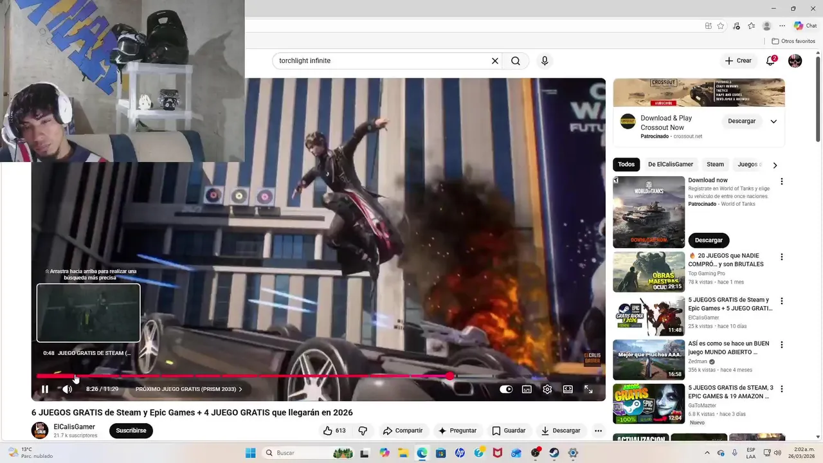Image resolution: width=823 pixels, height=463 pixels.
Task: Open the Otros favoritos folder
Action: (x=793, y=41)
